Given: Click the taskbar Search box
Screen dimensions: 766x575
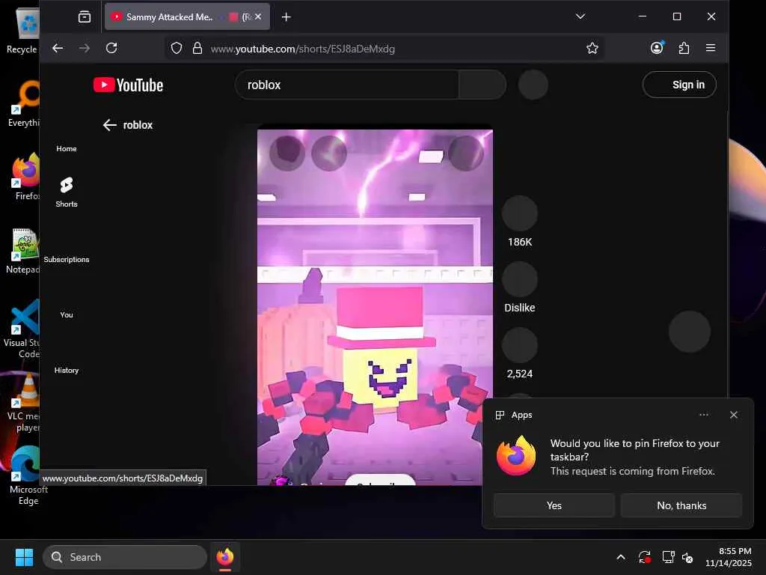Looking at the screenshot, I should [x=125, y=557].
